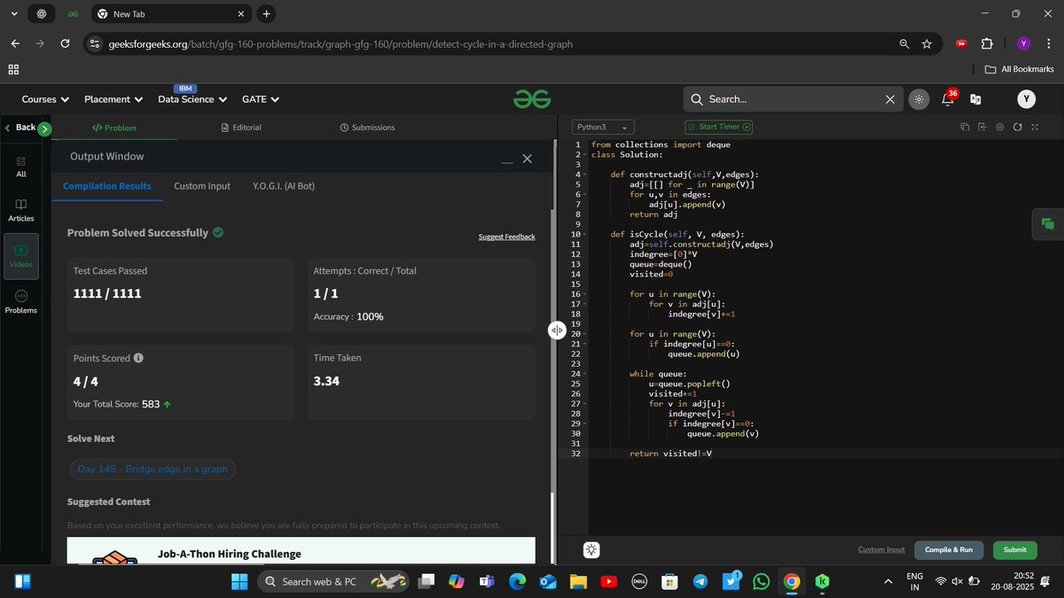Open Day 145 - Bridge edge in a graph
1064x598 pixels.
[x=153, y=469]
